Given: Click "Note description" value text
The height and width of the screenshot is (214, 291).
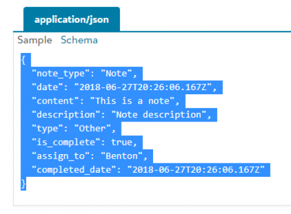Looking at the screenshot, I should click(x=159, y=115).
